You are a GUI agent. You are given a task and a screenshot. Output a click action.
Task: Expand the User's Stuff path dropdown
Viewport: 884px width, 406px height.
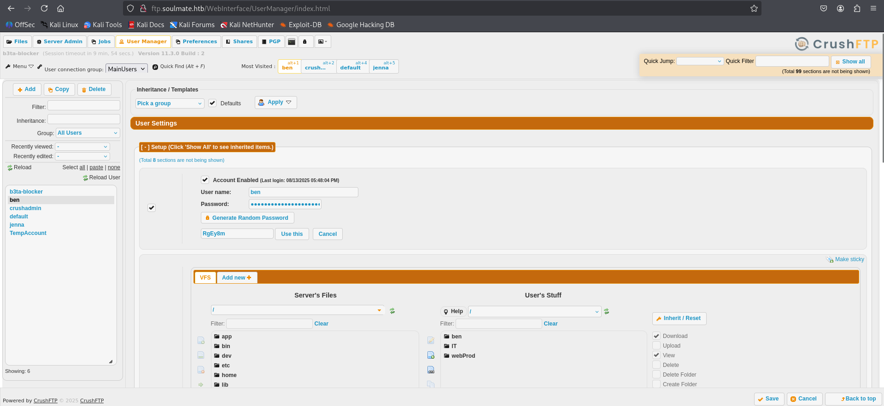[x=597, y=312]
